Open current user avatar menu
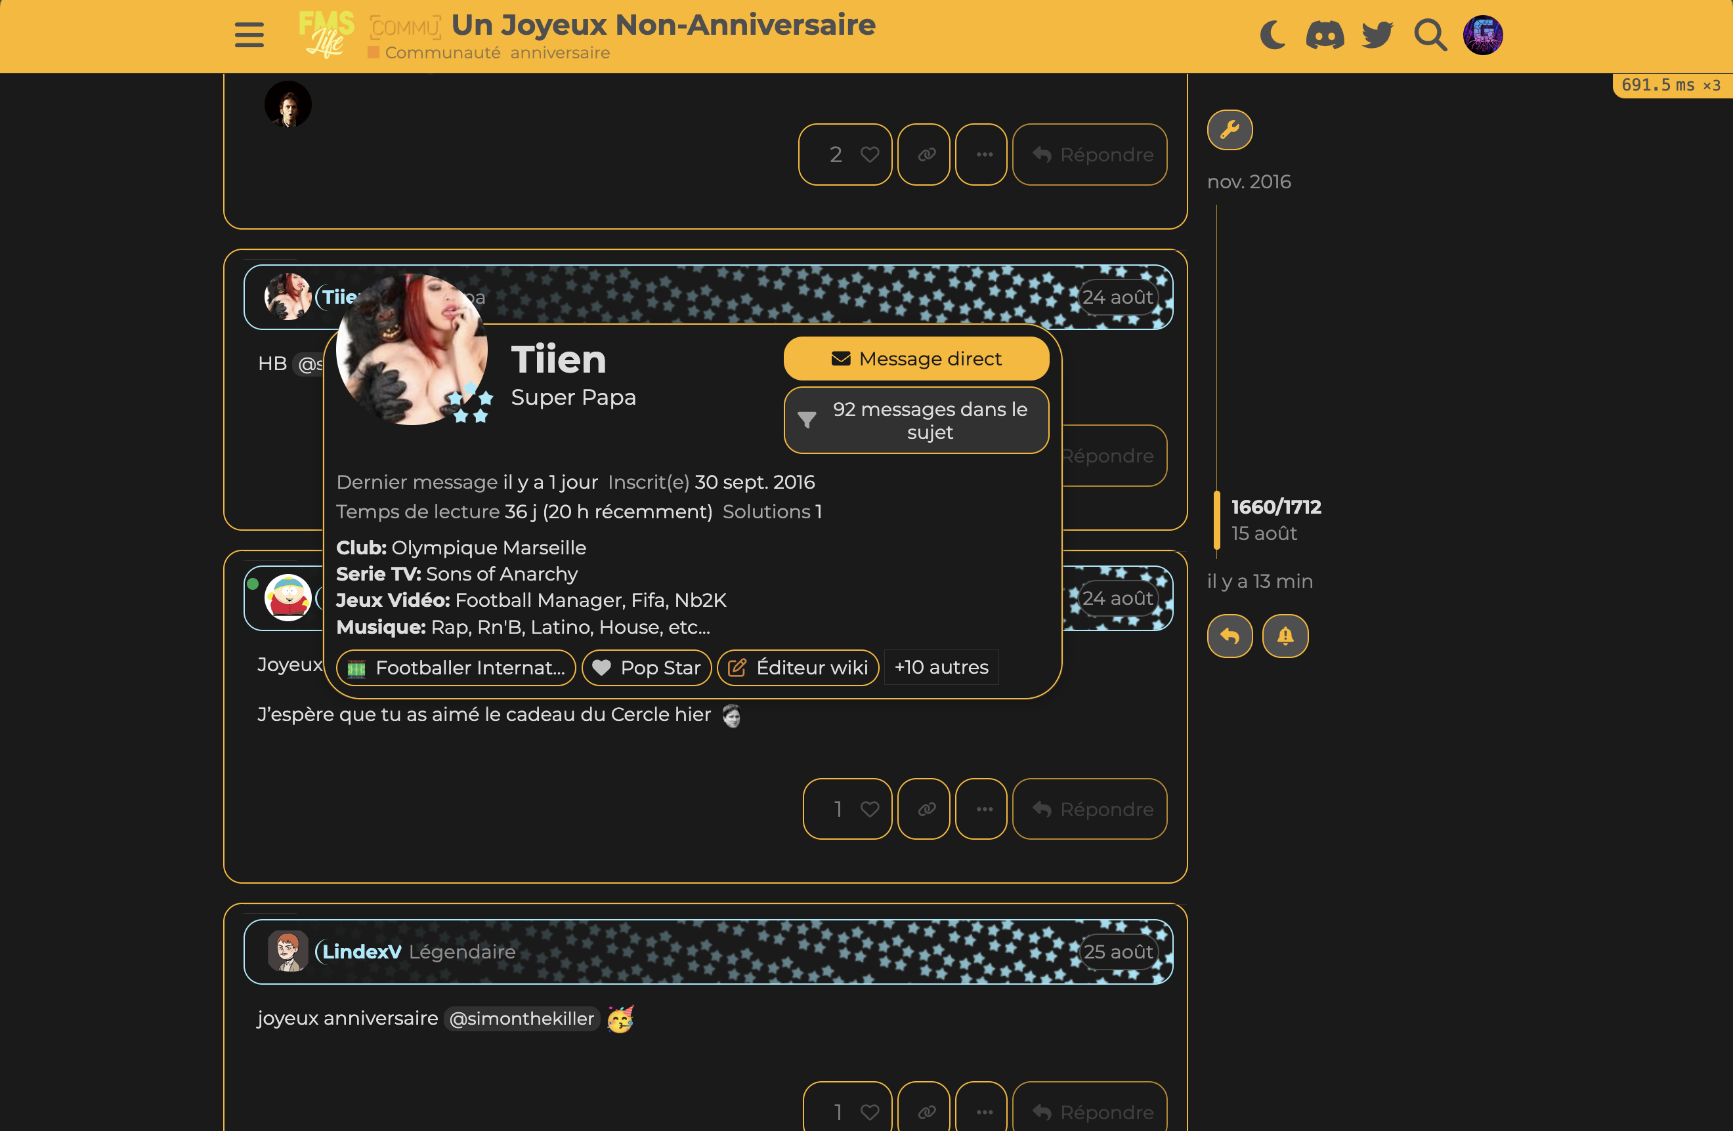The image size is (1733, 1131). tap(1482, 34)
